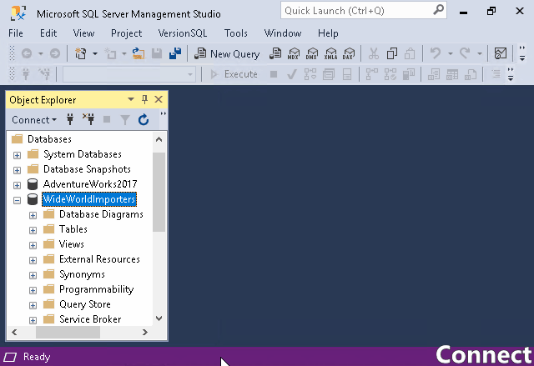The height and width of the screenshot is (366, 534).
Task: Expand the Database Snapshots node
Action: (17, 170)
